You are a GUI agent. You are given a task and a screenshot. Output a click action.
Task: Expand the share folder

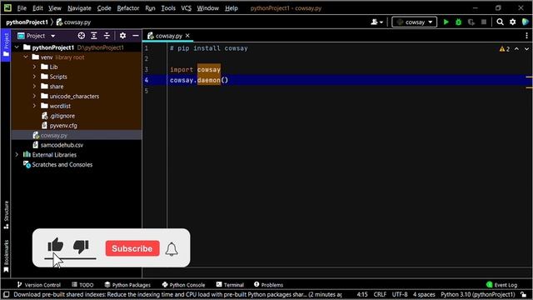tap(34, 87)
